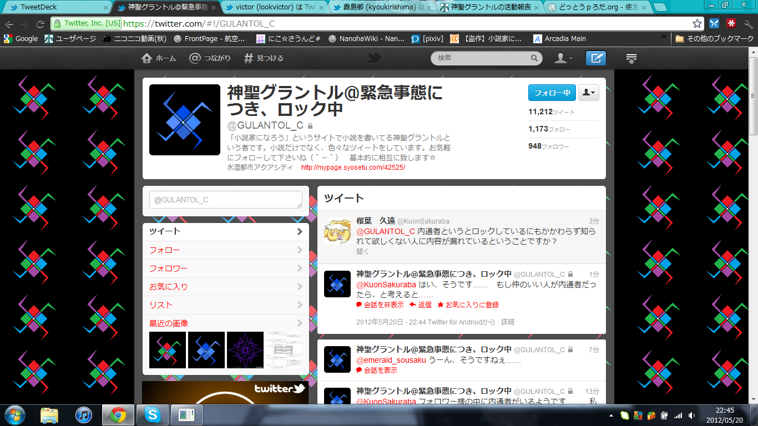Image resolution: width=758 pixels, height=426 pixels.
Task: Click お気に入りに登録 favorite star
Action: pos(468,305)
